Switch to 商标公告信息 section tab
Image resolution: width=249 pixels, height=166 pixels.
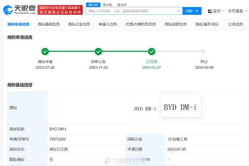click(79, 24)
